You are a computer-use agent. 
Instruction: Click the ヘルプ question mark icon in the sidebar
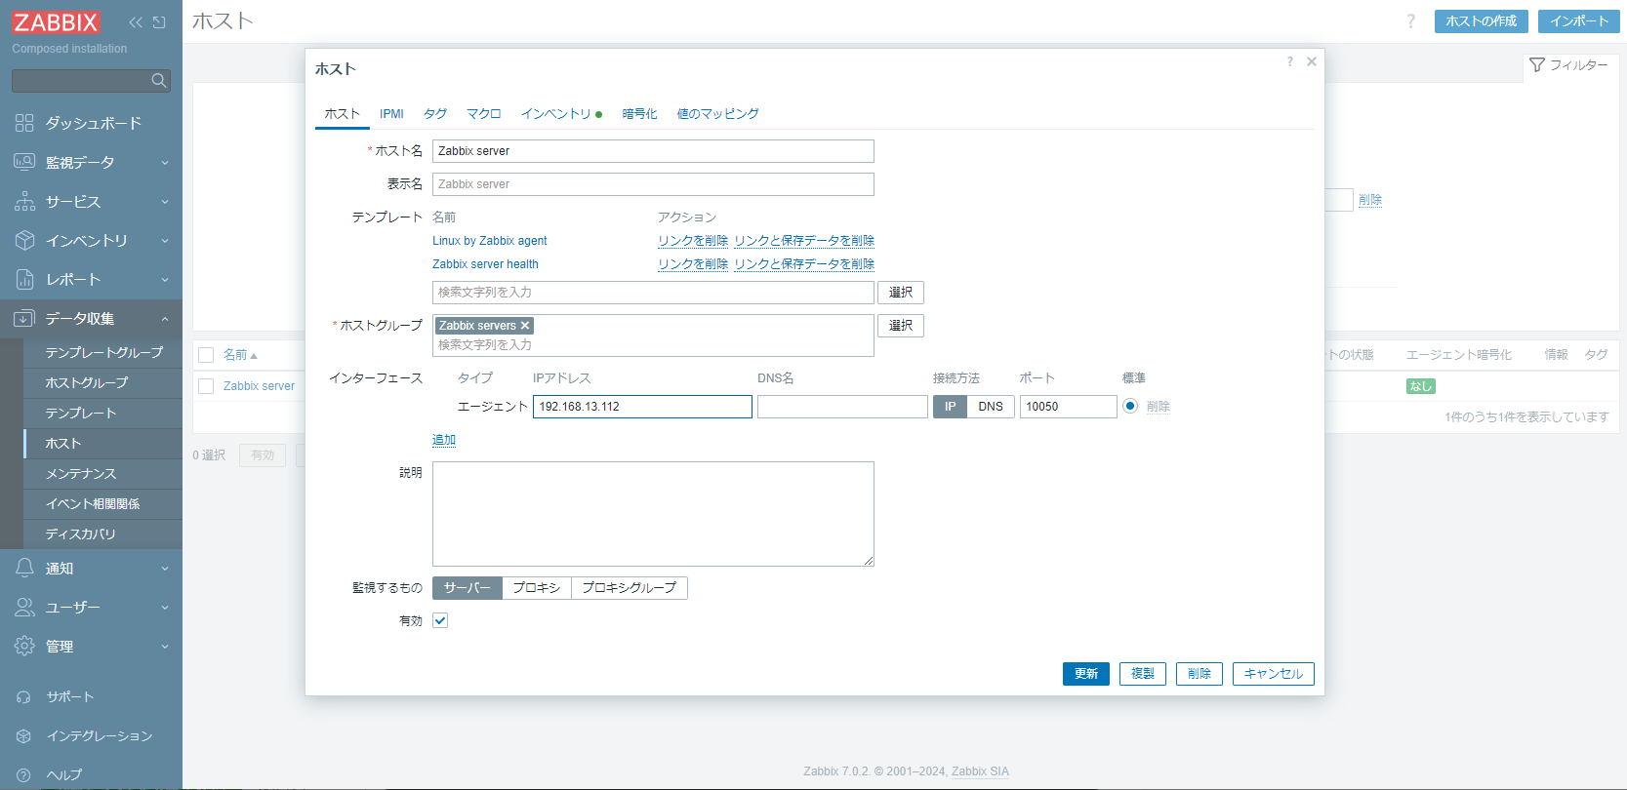click(24, 775)
